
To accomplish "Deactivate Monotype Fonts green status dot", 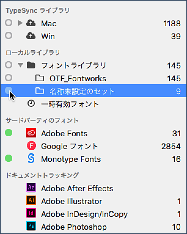I will [9, 158].
